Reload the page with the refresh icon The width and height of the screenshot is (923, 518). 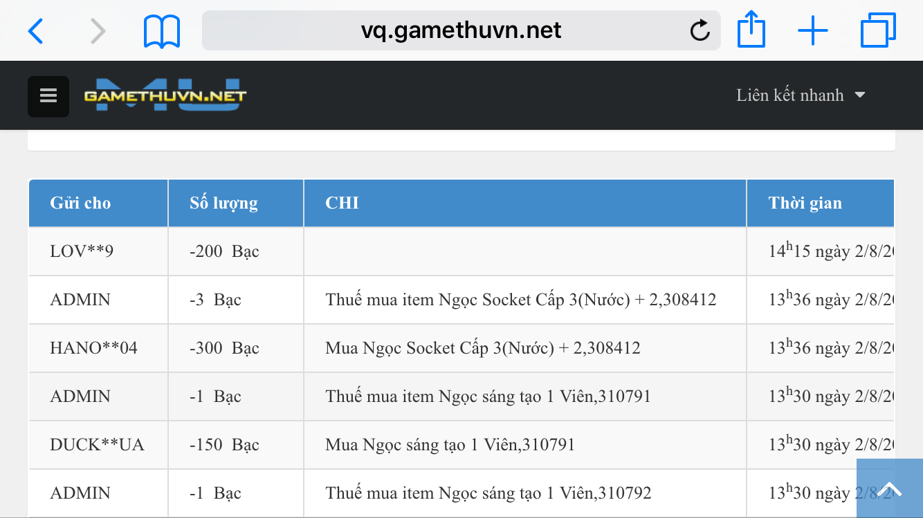click(700, 30)
